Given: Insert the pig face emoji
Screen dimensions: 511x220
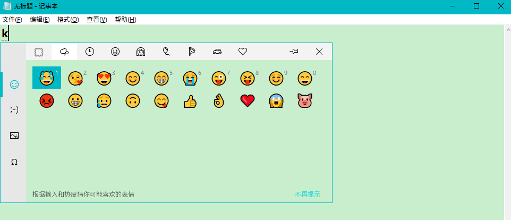Looking at the screenshot, I should coord(304,101).
